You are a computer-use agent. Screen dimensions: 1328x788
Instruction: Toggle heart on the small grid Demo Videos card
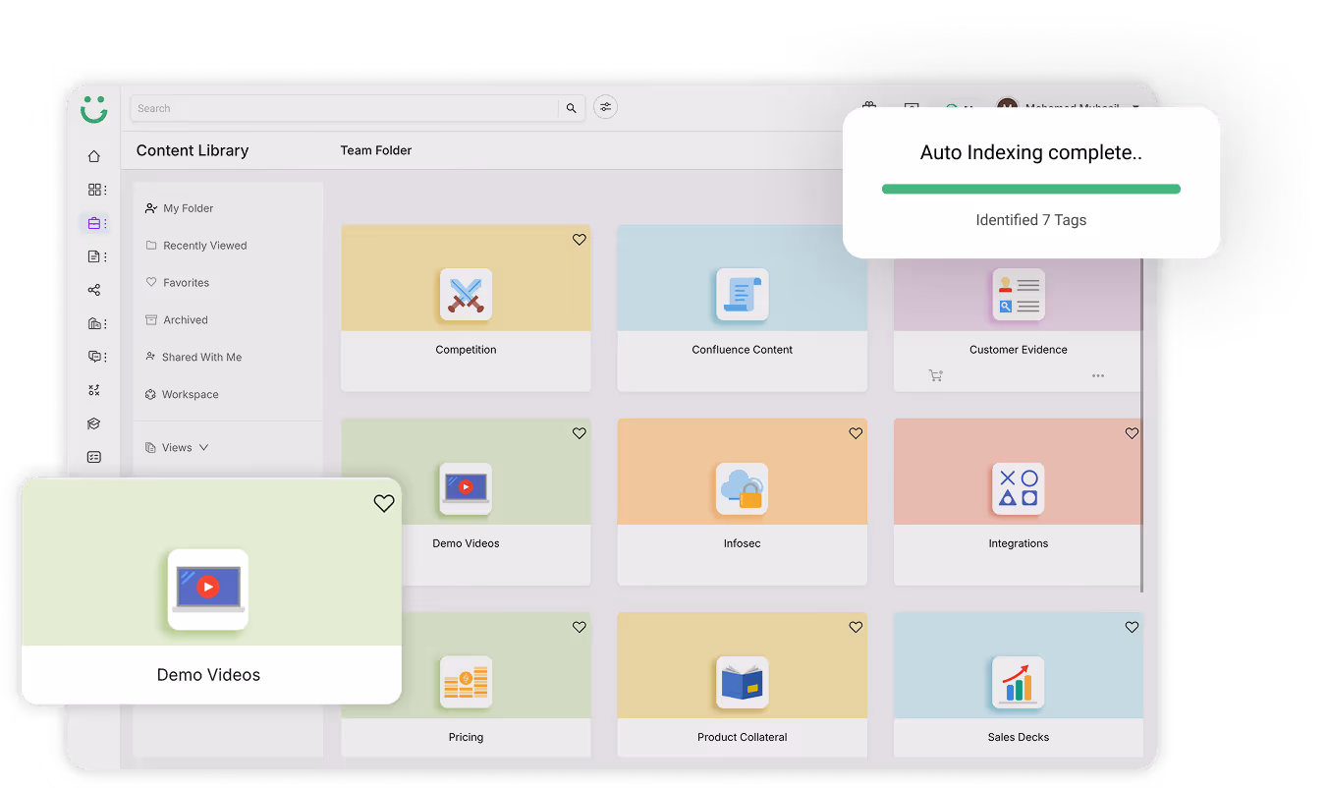580,433
